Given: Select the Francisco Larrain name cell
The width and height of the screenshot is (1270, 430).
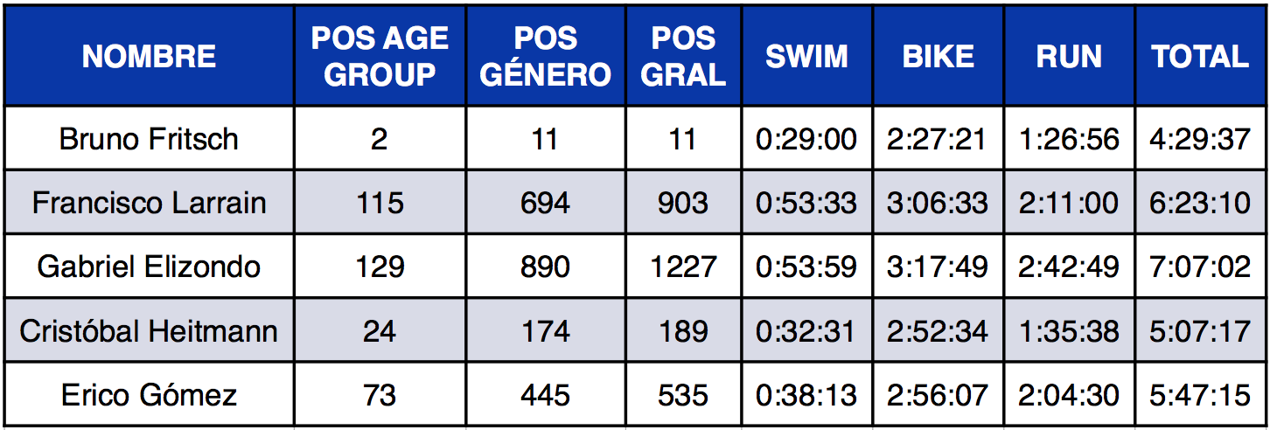Looking at the screenshot, I should click(x=149, y=203).
